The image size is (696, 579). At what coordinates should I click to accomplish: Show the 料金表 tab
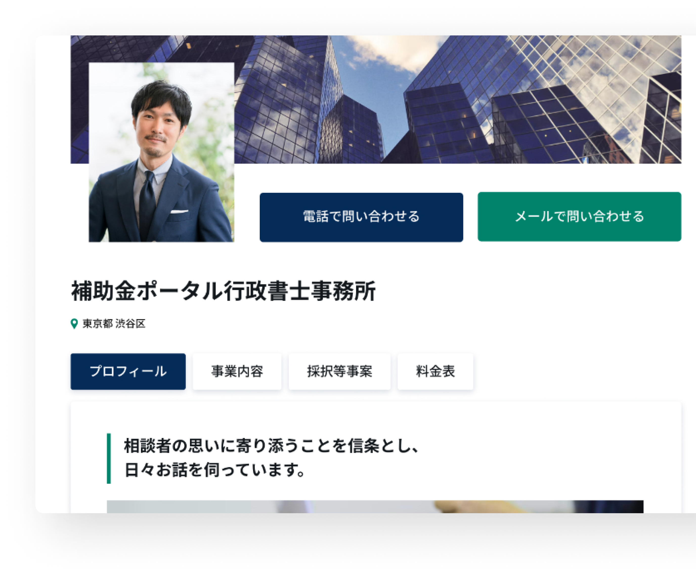click(x=435, y=371)
